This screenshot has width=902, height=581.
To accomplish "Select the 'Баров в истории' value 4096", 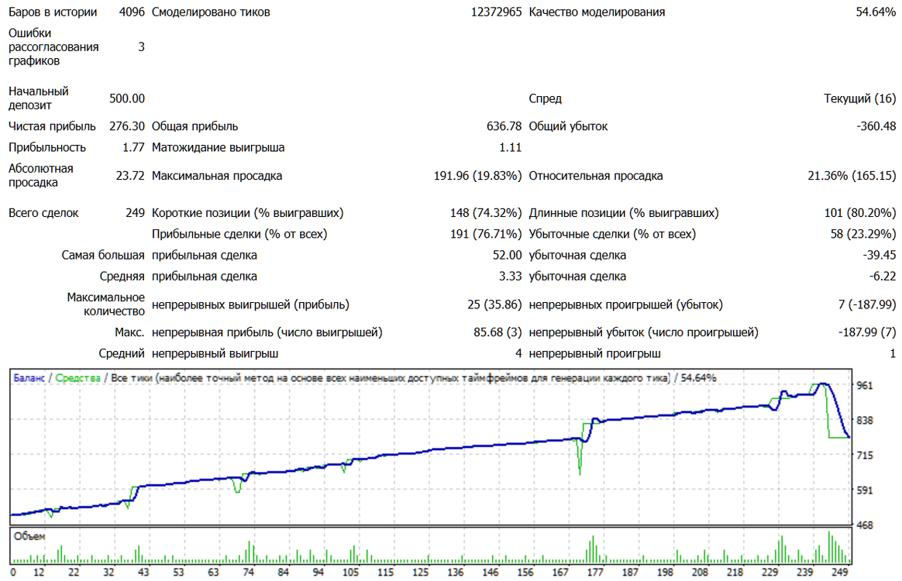I will pyautogui.click(x=132, y=12).
